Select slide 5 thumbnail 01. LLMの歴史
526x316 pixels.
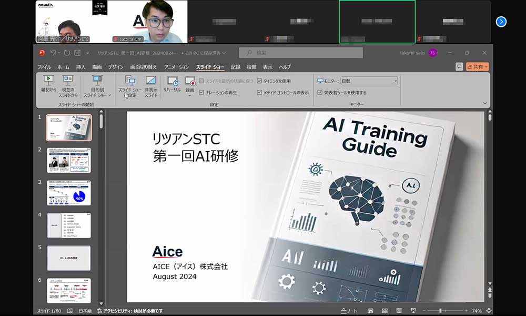69,258
